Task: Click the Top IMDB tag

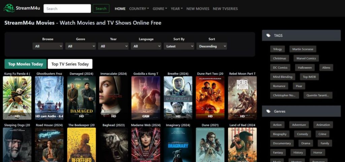Action: point(309,76)
